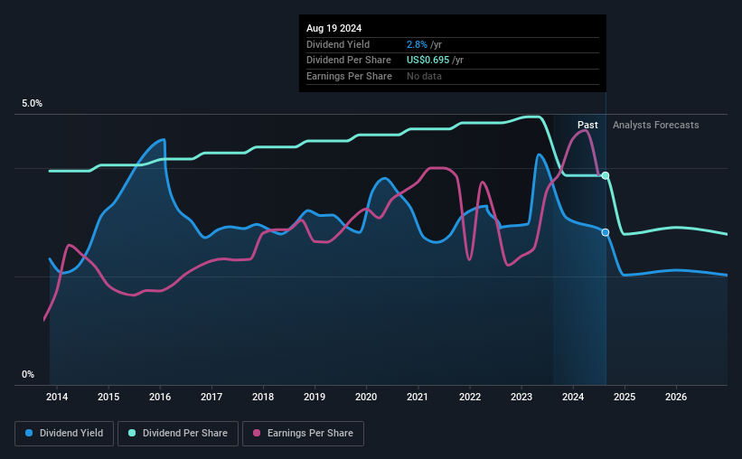
Task: Click the blue data point marker at Aug 2024
Action: click(606, 232)
